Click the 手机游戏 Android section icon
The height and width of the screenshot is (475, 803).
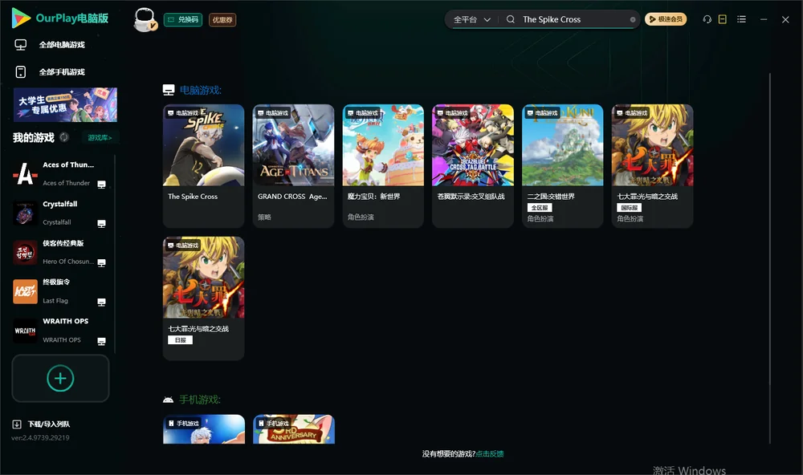point(168,400)
